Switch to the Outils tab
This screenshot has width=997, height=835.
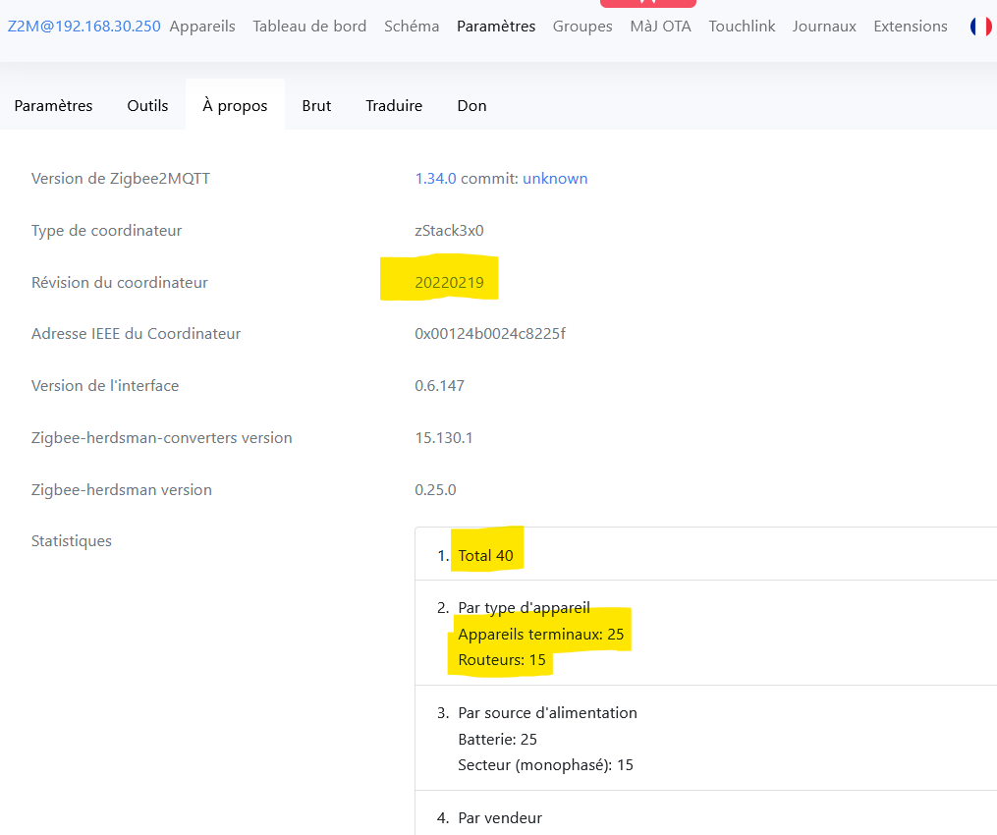pos(147,105)
